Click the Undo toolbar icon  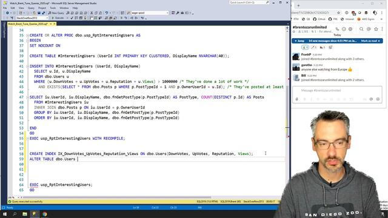[107, 13]
